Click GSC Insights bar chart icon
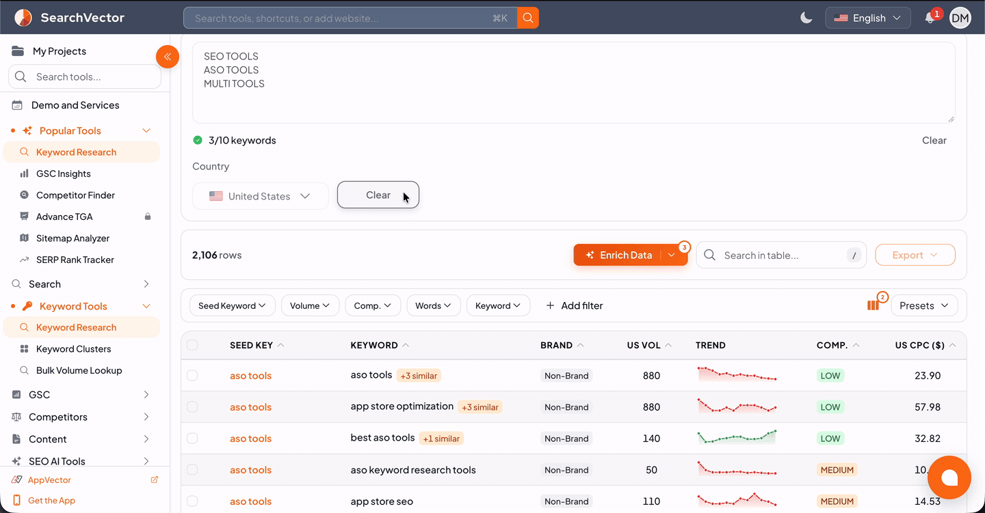 25,174
